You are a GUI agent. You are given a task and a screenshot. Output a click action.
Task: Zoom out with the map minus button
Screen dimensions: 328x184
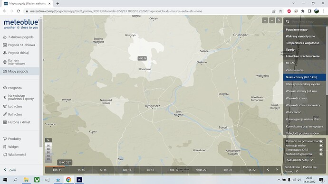pos(272,20)
